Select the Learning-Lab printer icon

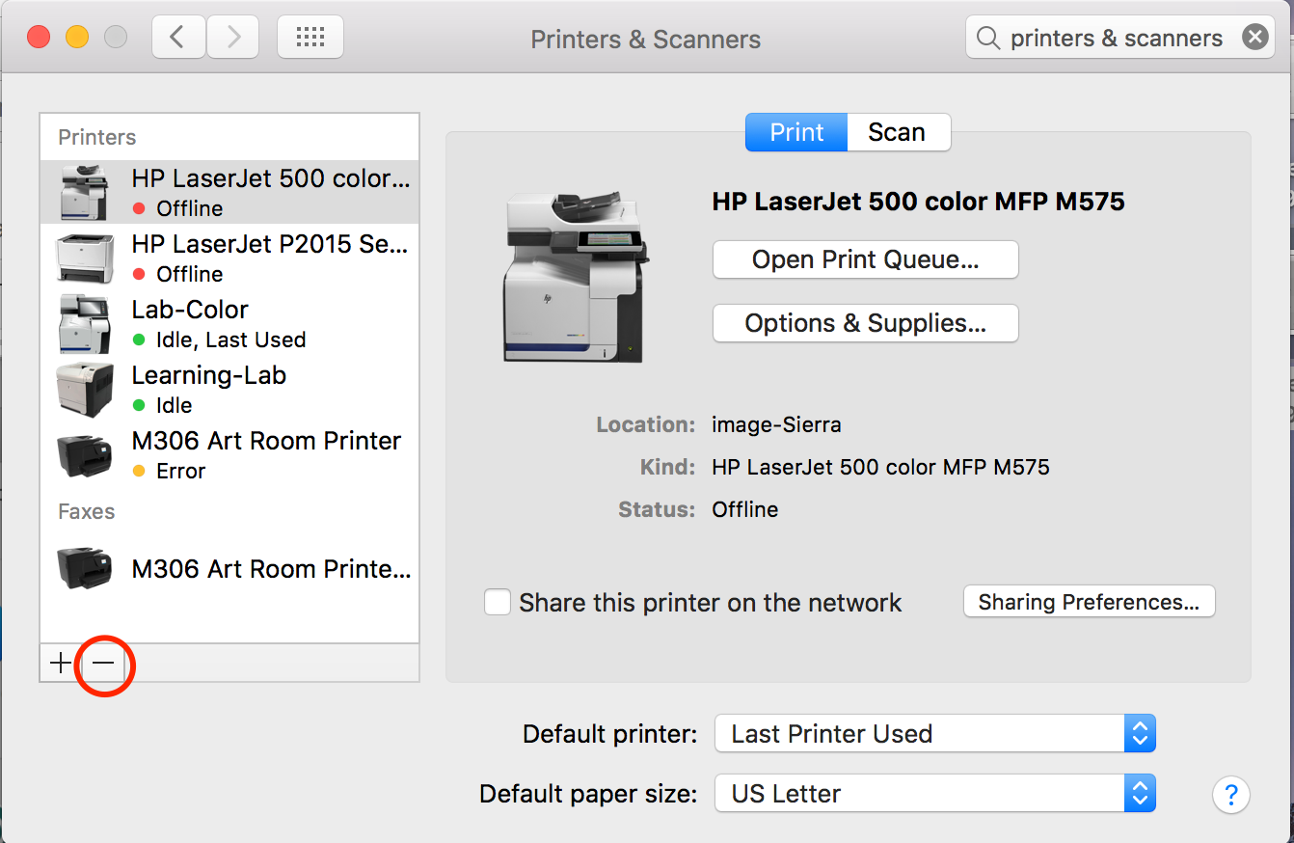(x=85, y=390)
